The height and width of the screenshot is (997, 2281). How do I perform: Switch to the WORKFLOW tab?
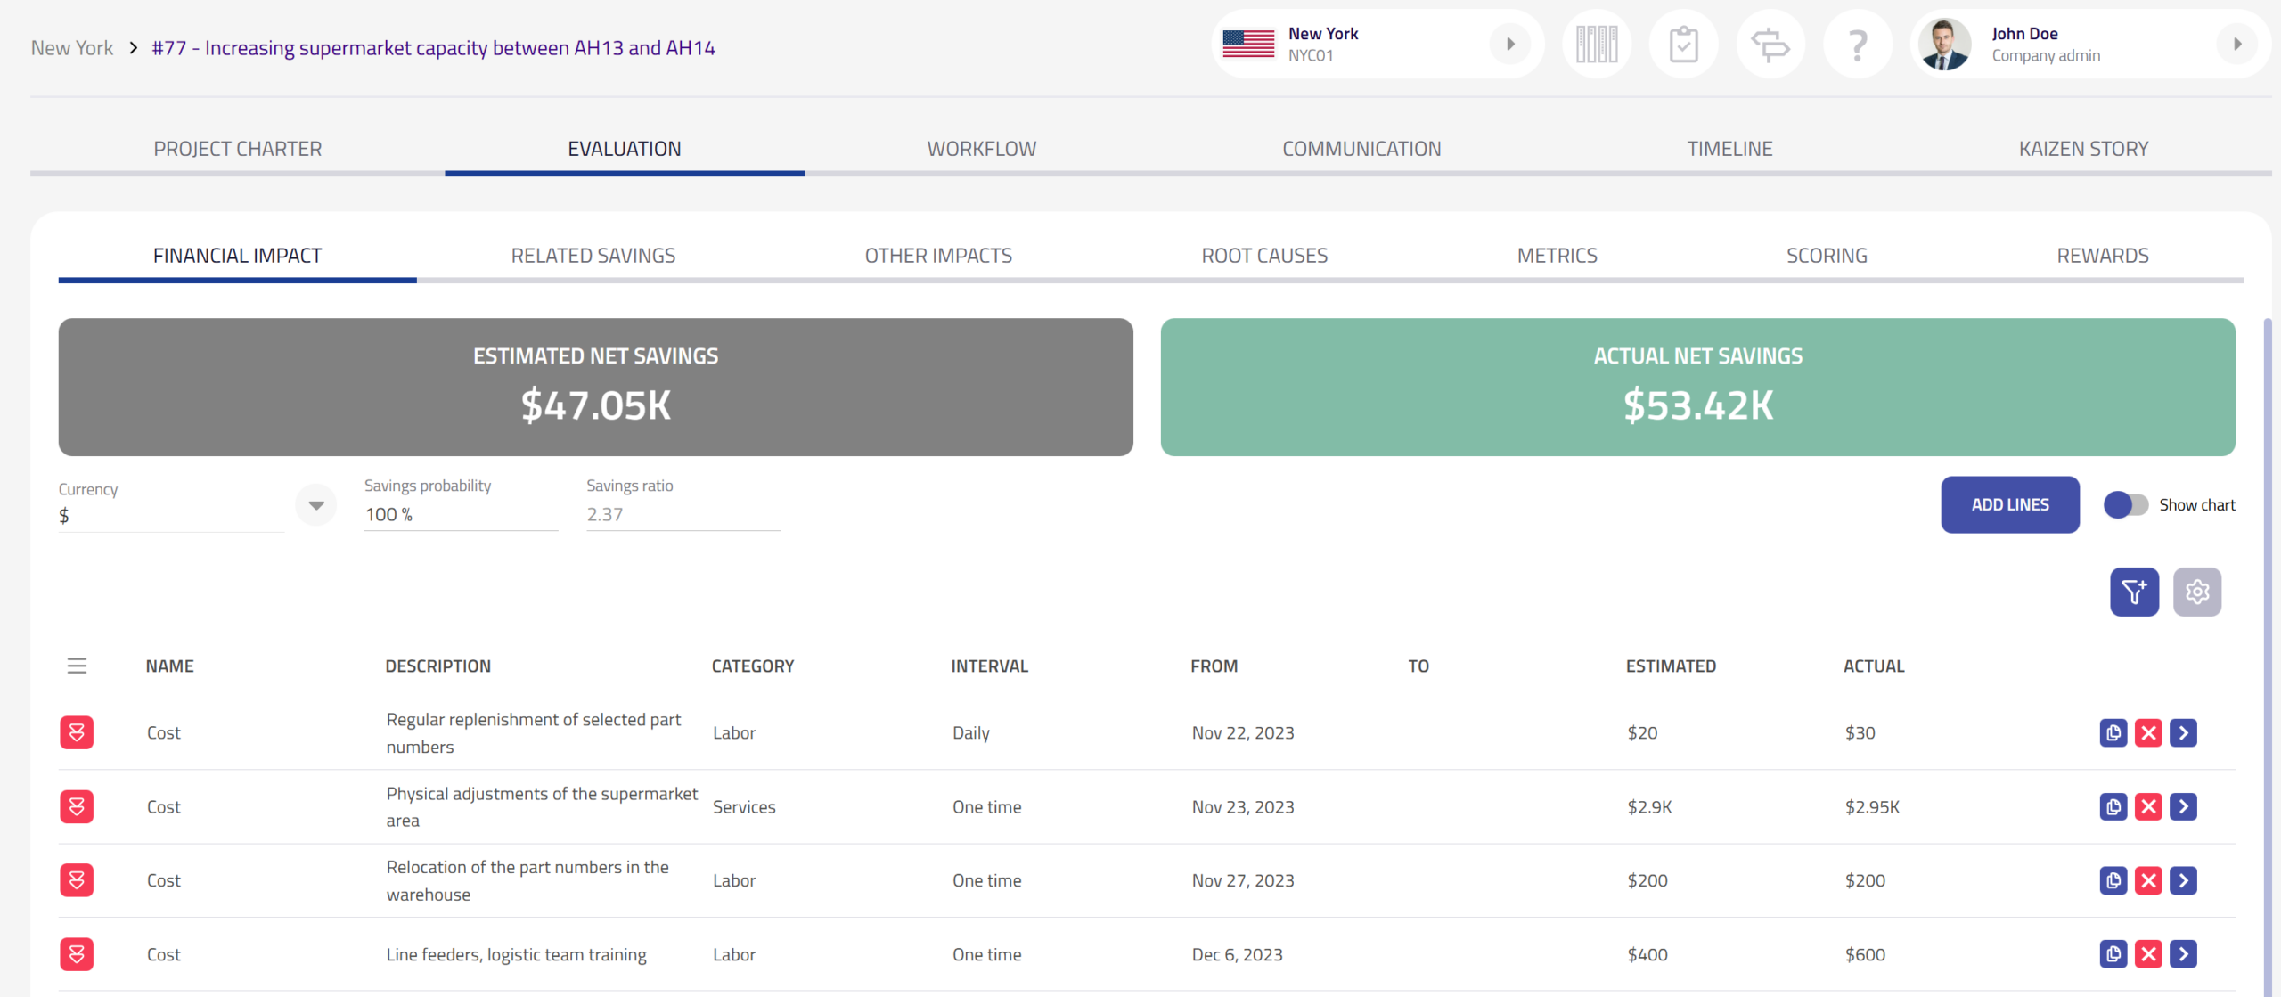click(x=981, y=149)
